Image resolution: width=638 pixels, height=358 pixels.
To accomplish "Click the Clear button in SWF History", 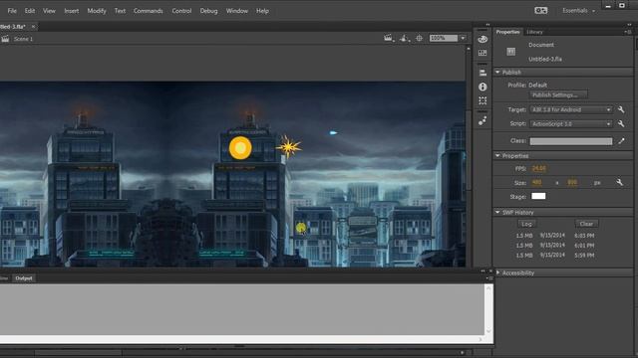I will point(586,224).
